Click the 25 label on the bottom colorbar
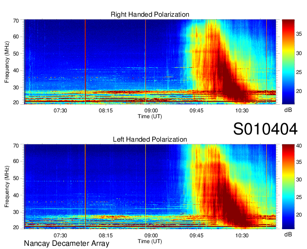Viewport: 307px width, 249px height. coord(299,197)
